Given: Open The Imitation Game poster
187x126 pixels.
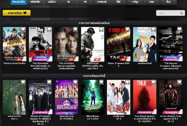Looking at the screenshot, I should point(67,44).
